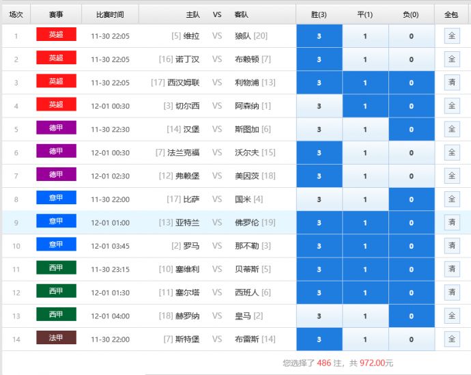Toggle draw (1) for 法兰克福 vs 沃尔夫
This screenshot has width=471, height=375.
pyautogui.click(x=365, y=152)
